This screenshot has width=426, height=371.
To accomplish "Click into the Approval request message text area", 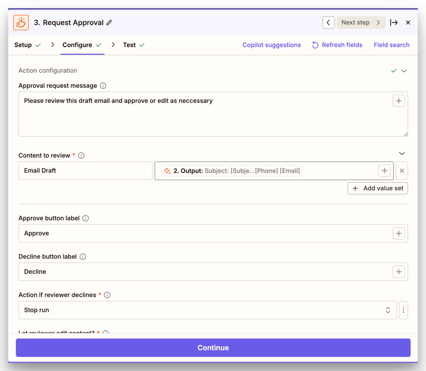I will tap(213, 114).
